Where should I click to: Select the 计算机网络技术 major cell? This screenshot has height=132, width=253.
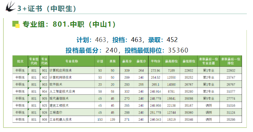(72, 77)
